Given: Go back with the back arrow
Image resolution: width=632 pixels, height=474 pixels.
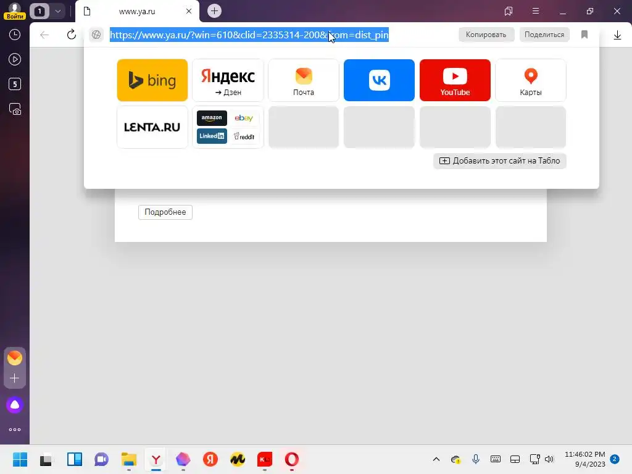Looking at the screenshot, I should tap(44, 35).
